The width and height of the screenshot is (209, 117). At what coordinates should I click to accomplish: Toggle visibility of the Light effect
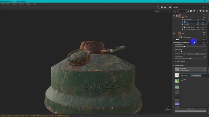point(183,25)
